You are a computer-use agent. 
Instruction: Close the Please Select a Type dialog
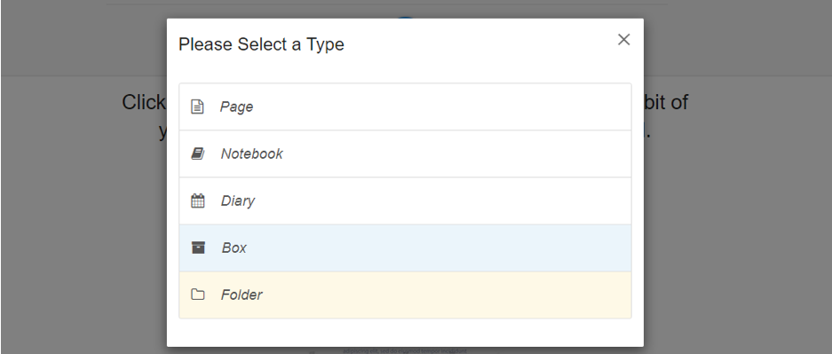click(x=623, y=40)
